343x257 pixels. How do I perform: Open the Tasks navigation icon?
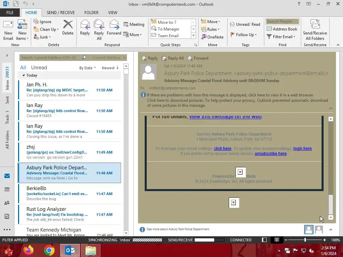click(7, 216)
